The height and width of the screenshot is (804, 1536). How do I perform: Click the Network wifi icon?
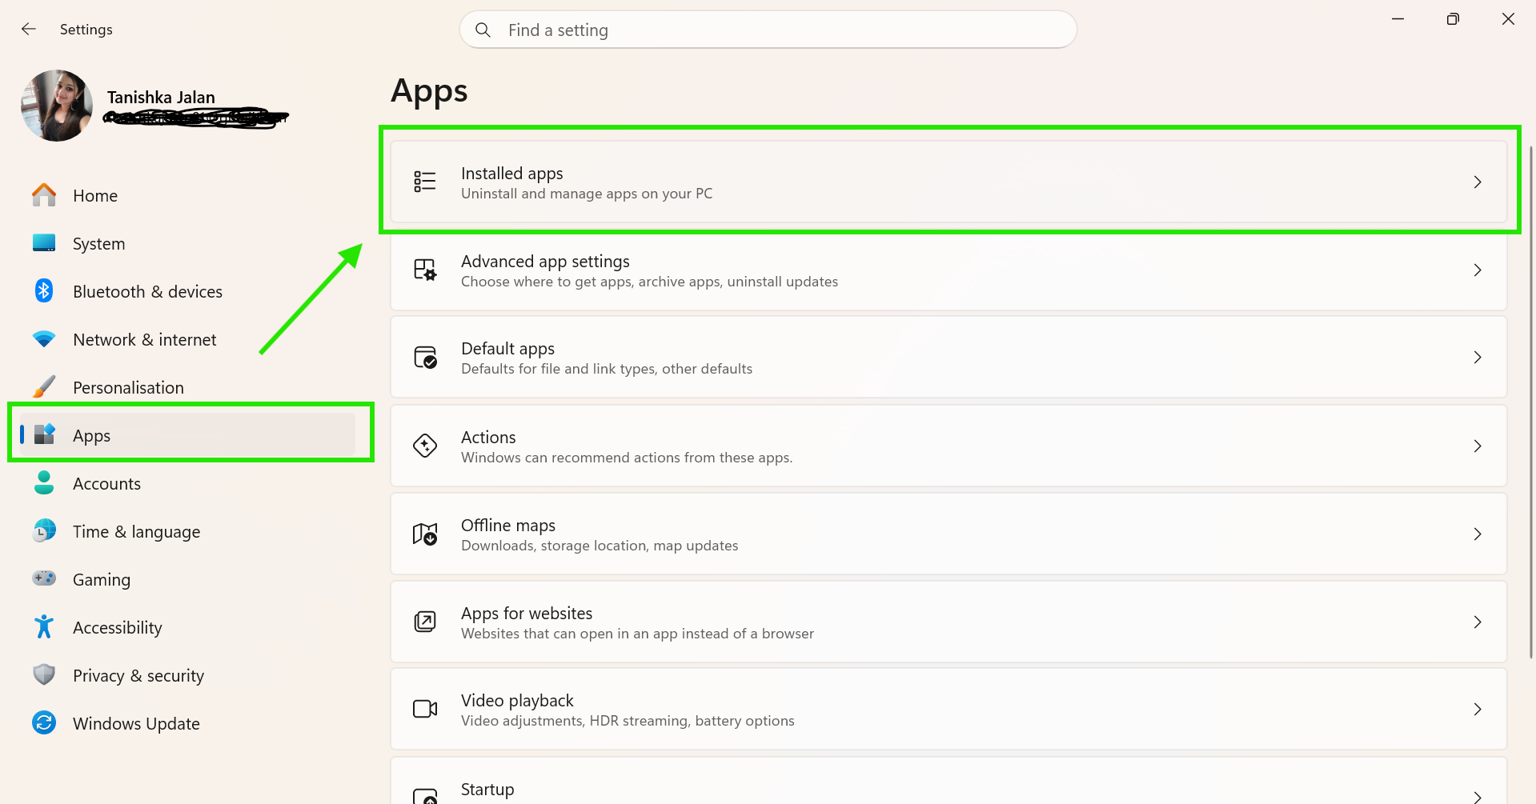[x=44, y=339]
